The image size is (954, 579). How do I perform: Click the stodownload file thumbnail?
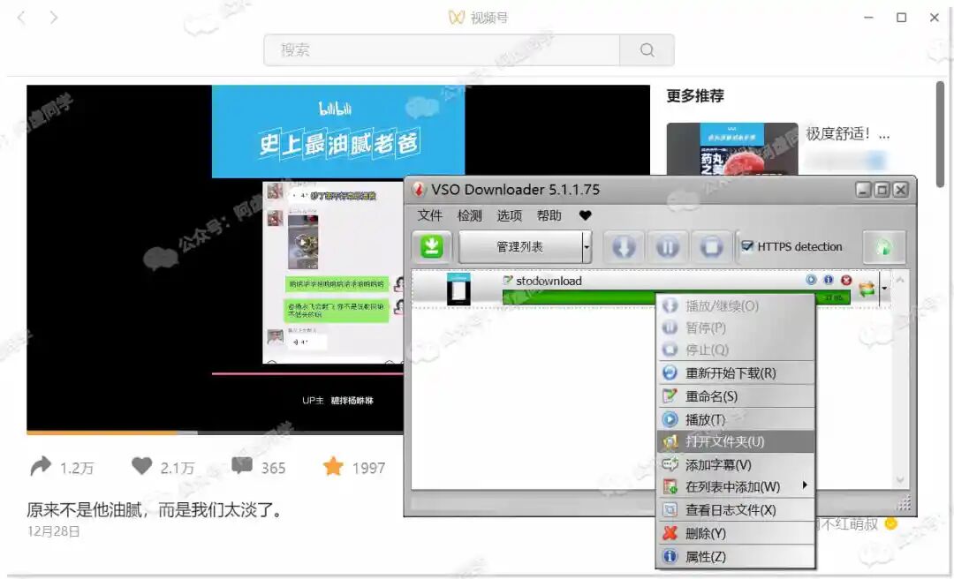click(x=458, y=289)
